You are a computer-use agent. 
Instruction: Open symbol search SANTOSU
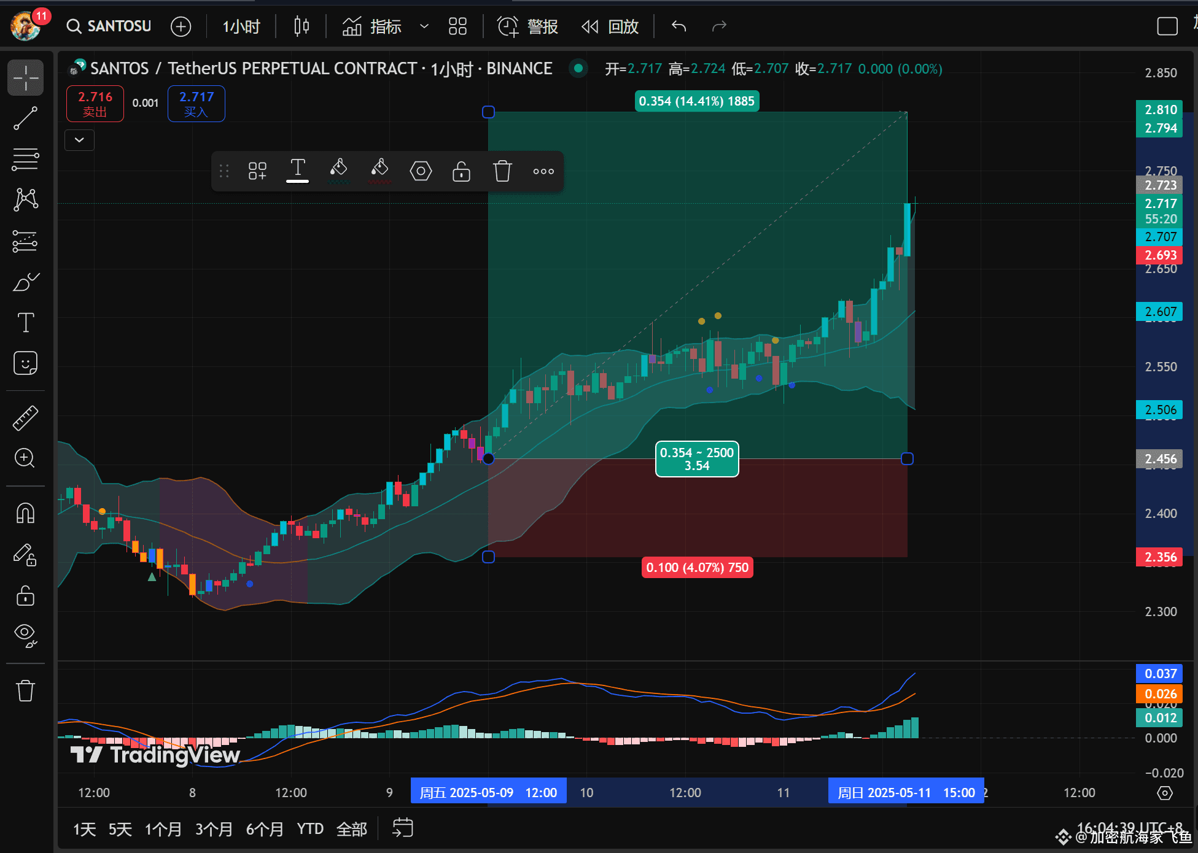[x=109, y=26]
